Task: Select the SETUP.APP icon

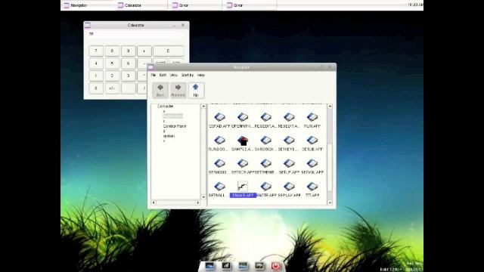Action: [289, 166]
